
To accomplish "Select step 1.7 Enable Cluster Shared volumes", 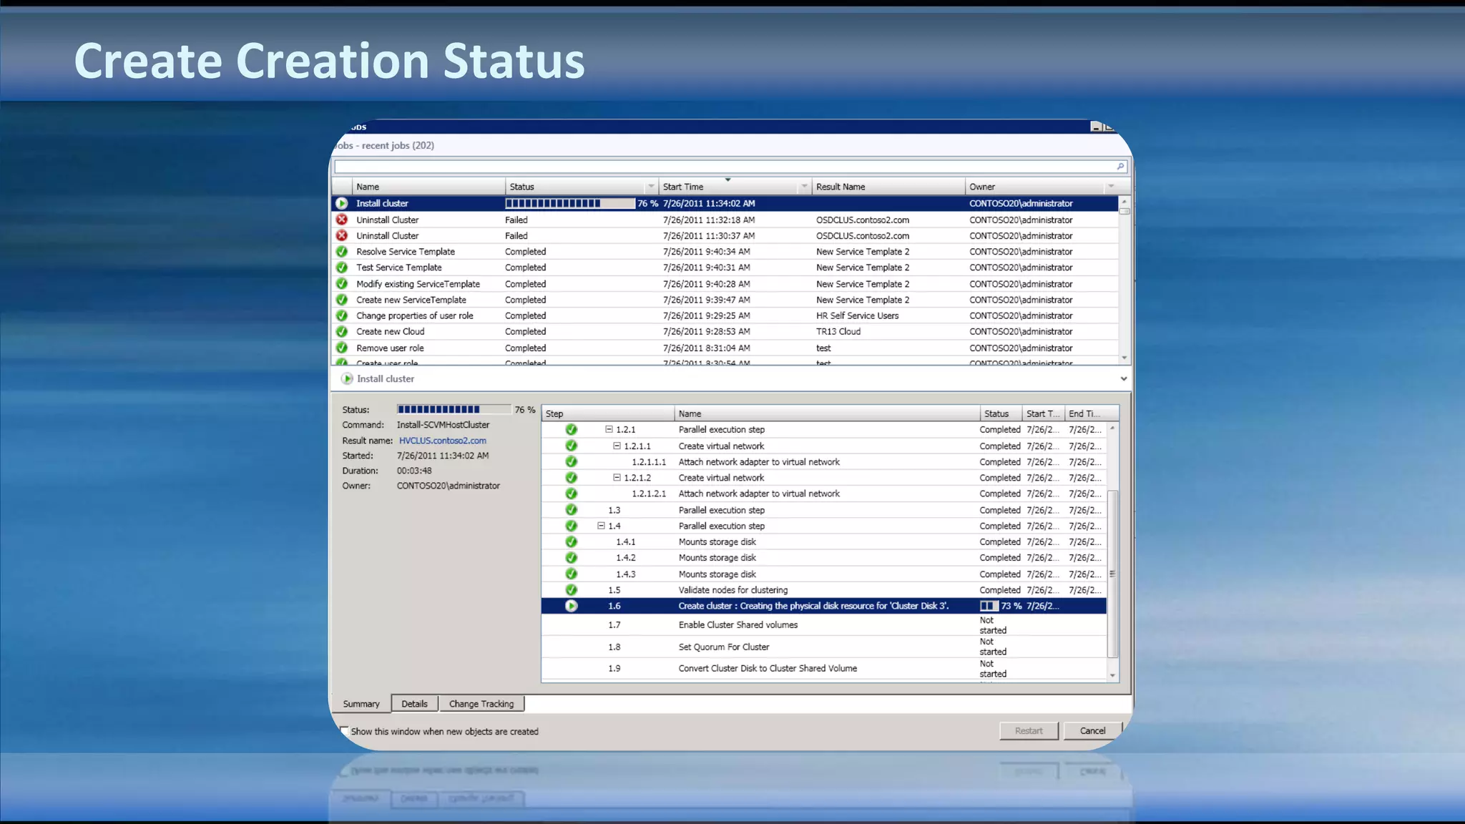I will pyautogui.click(x=824, y=625).
